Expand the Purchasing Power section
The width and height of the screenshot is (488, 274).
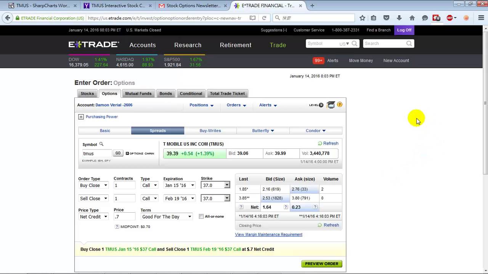tap(81, 117)
